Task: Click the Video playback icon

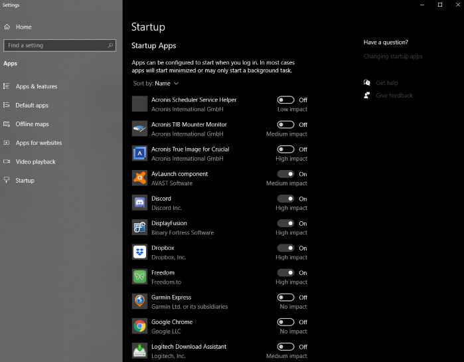Action: click(7, 161)
